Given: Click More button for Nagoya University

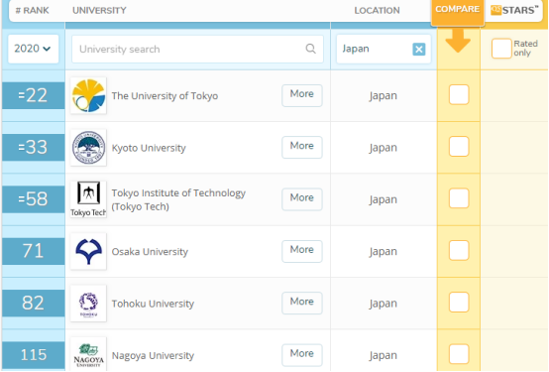Looking at the screenshot, I should click(x=302, y=354).
